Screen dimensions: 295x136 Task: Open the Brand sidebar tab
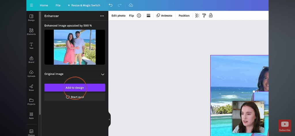[x=31, y=60]
